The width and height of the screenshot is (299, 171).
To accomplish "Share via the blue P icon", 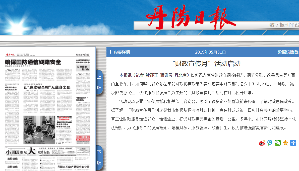I will click(x=270, y=143).
